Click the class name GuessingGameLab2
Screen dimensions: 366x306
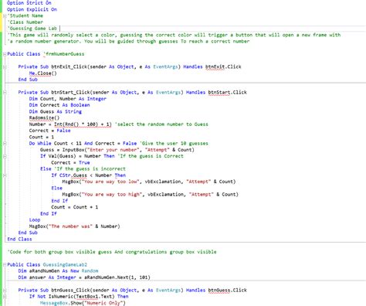point(65,264)
